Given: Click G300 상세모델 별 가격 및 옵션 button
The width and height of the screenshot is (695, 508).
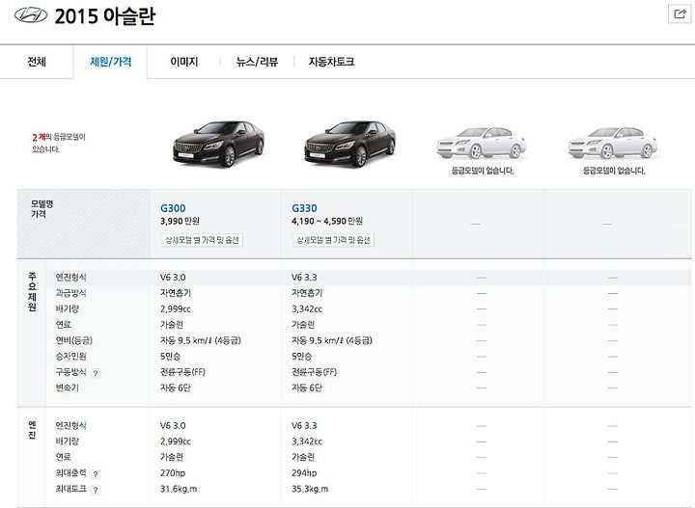Looking at the screenshot, I should tap(202, 240).
